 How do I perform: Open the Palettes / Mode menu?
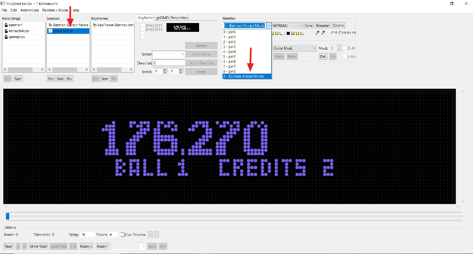click(x=55, y=10)
